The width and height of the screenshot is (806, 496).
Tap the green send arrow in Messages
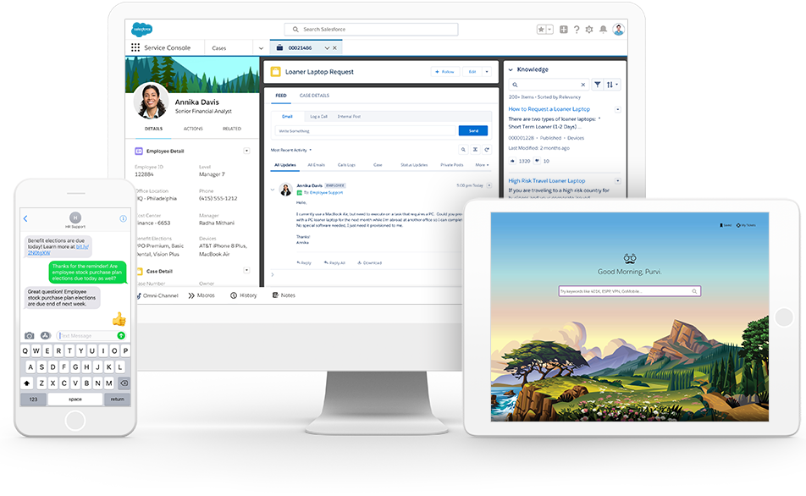click(121, 335)
